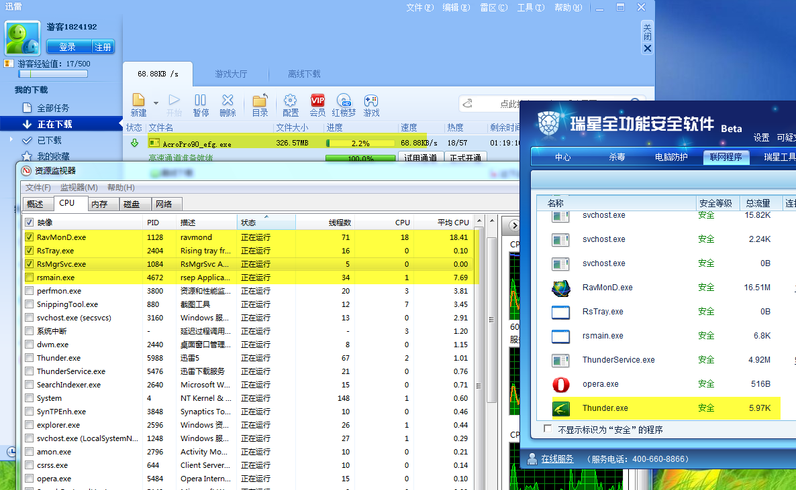Open the 红楼梦 HD icon

pyautogui.click(x=344, y=101)
